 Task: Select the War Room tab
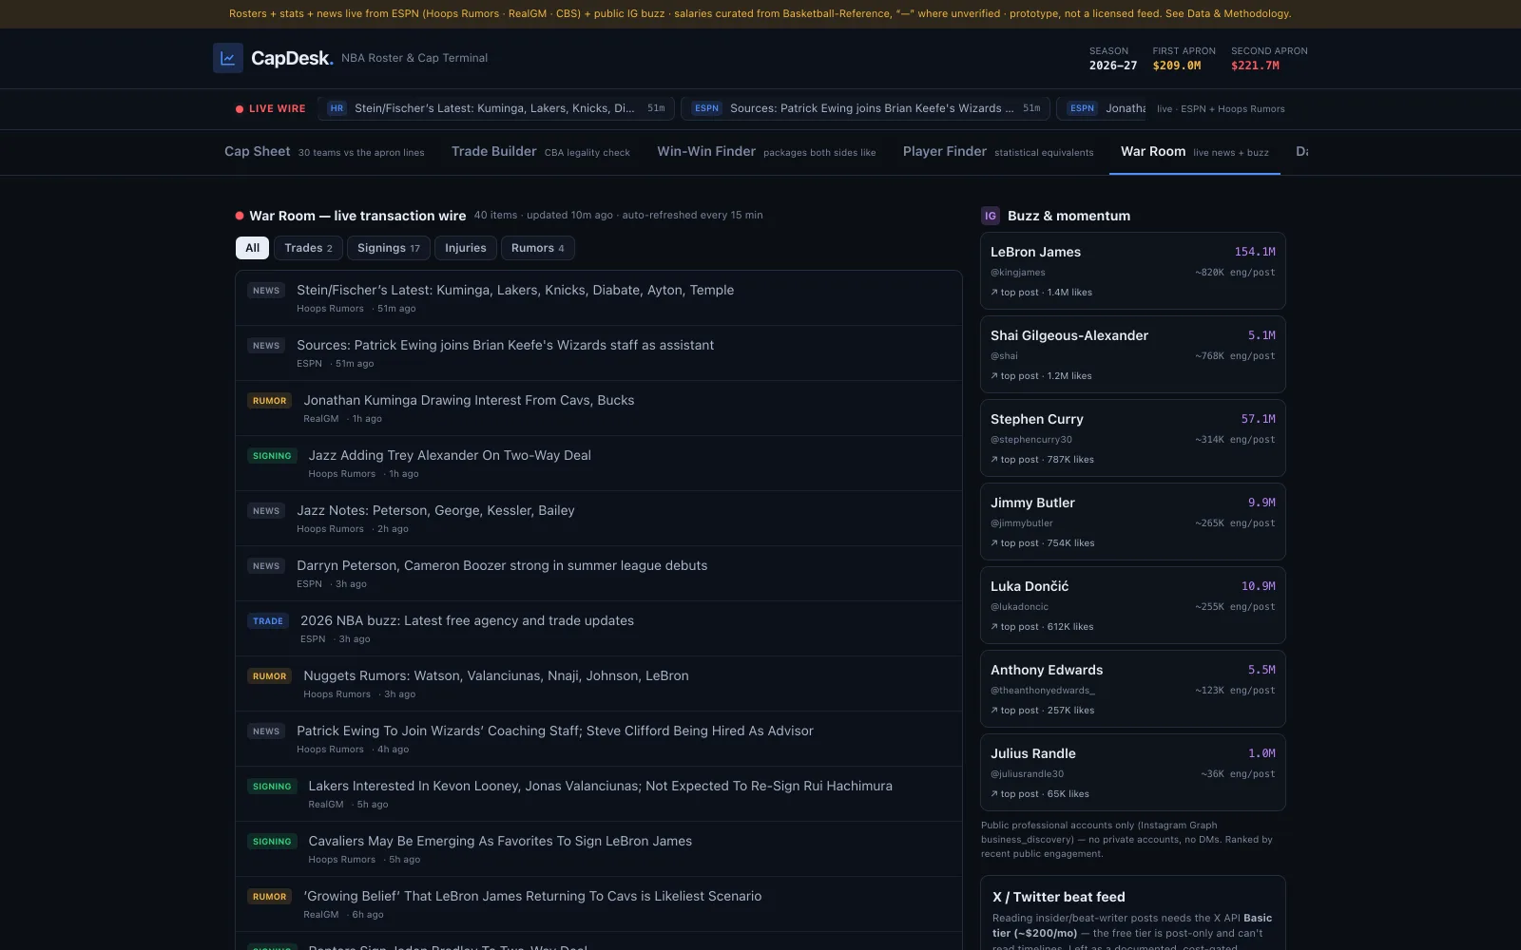tap(1195, 152)
